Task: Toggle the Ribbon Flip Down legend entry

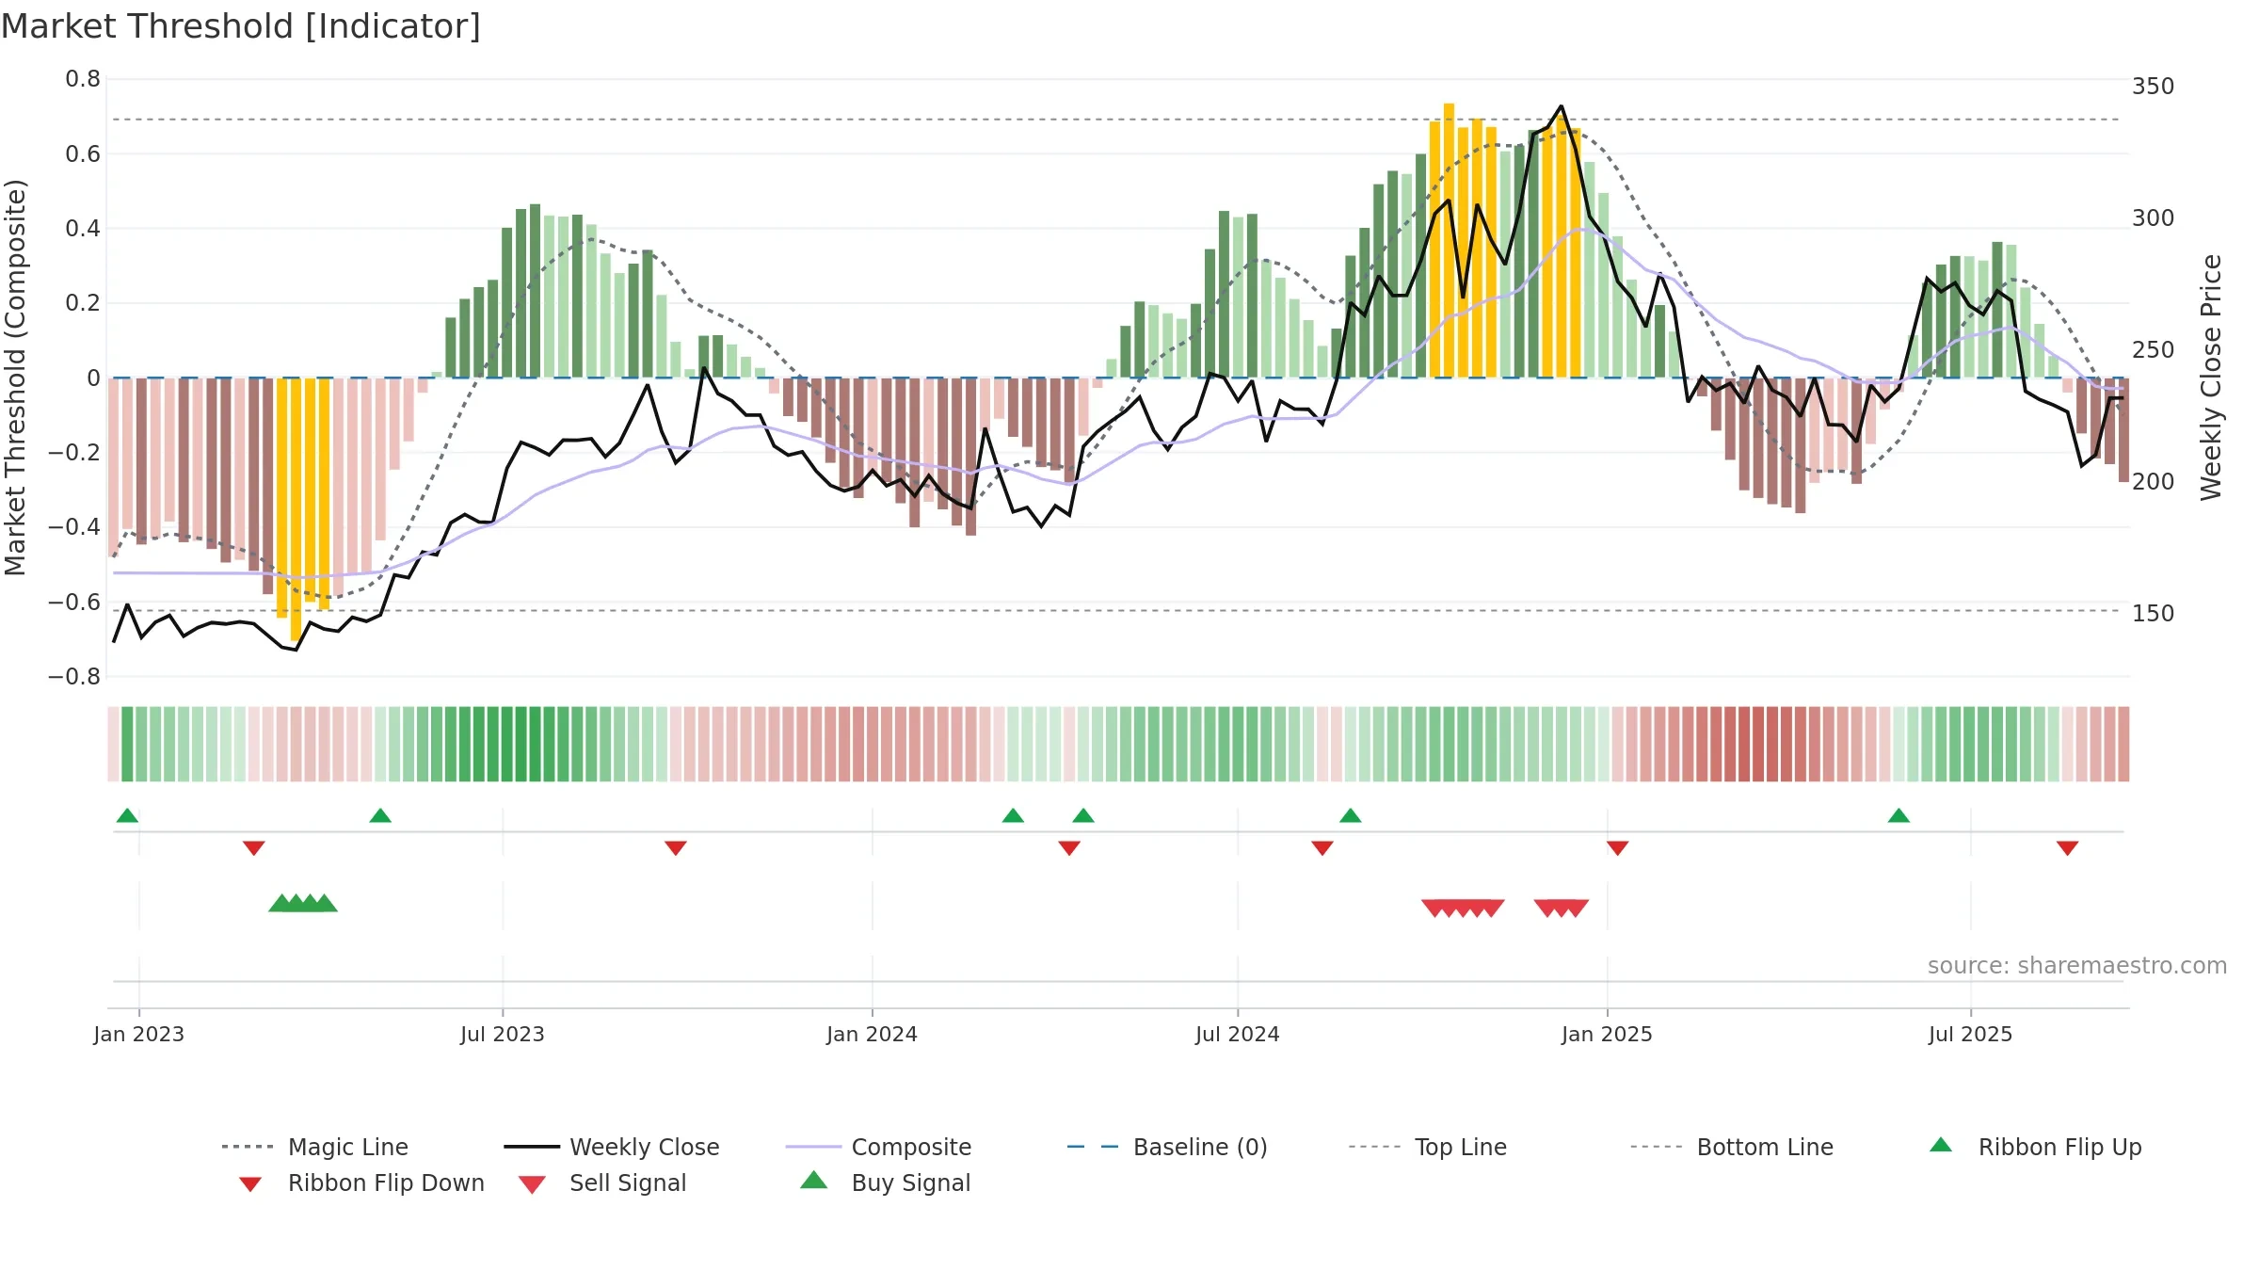Action: tap(361, 1183)
